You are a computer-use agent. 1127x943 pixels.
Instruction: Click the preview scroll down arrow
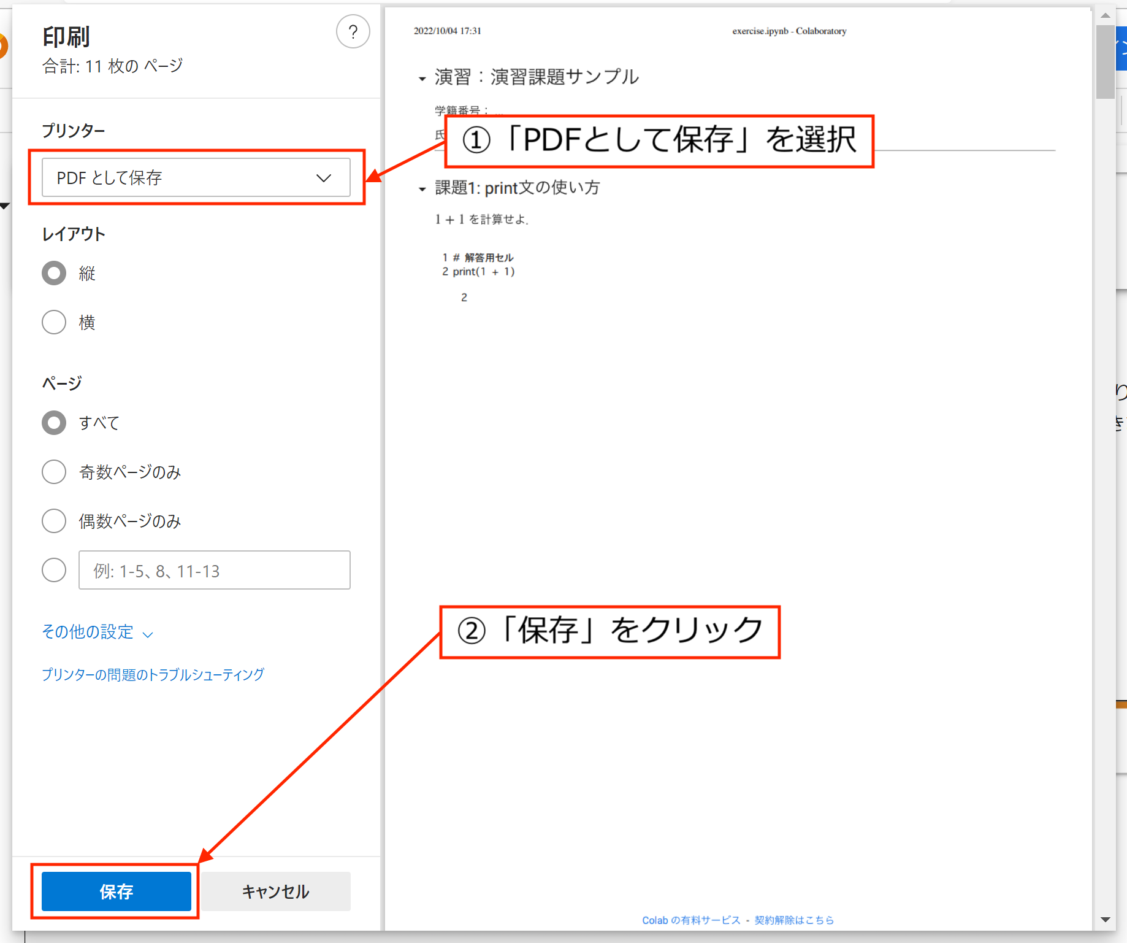pyautogui.click(x=1105, y=920)
